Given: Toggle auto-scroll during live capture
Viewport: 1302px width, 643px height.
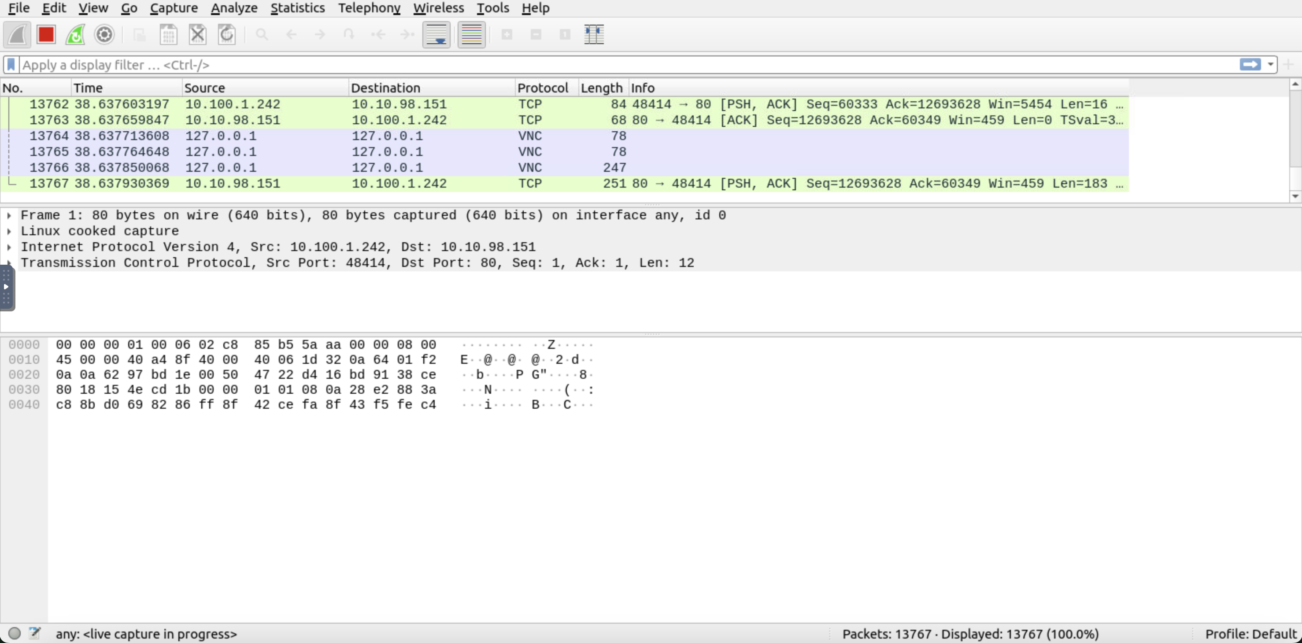Looking at the screenshot, I should 436,35.
